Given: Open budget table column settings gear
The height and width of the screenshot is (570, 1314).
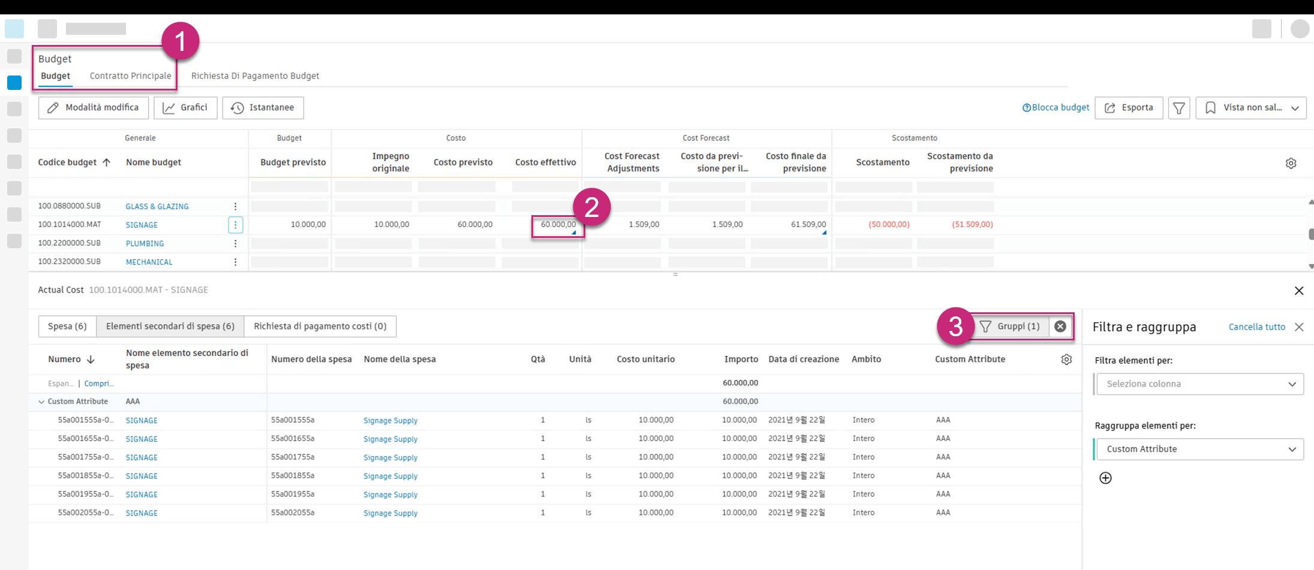Looking at the screenshot, I should click(x=1291, y=163).
